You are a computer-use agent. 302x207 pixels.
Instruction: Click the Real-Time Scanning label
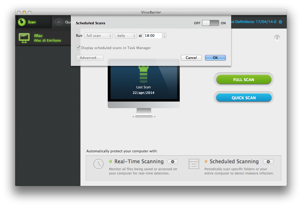point(139,162)
